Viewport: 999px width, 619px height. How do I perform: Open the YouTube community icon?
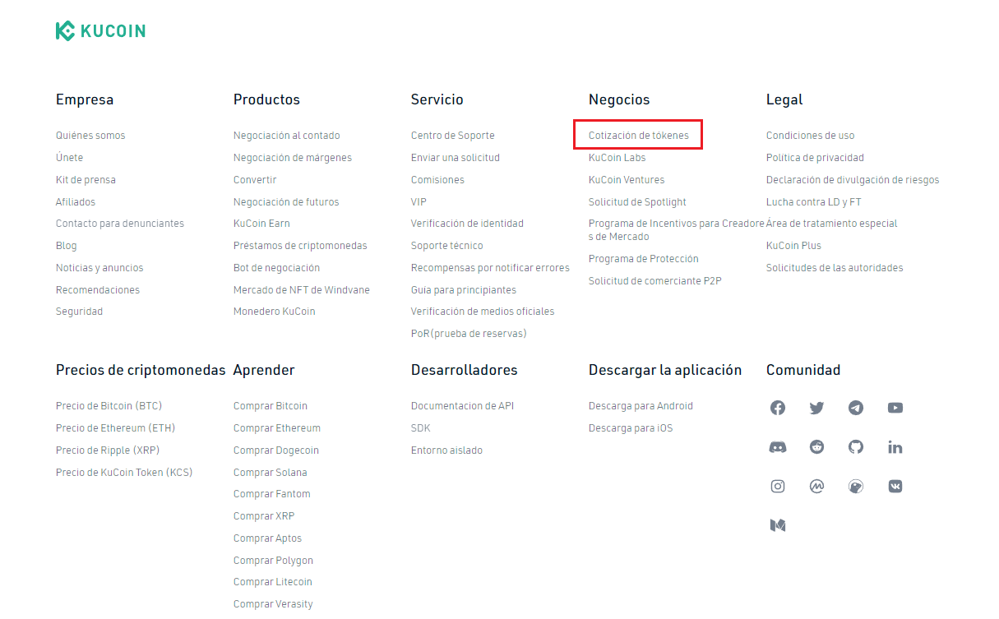(895, 408)
